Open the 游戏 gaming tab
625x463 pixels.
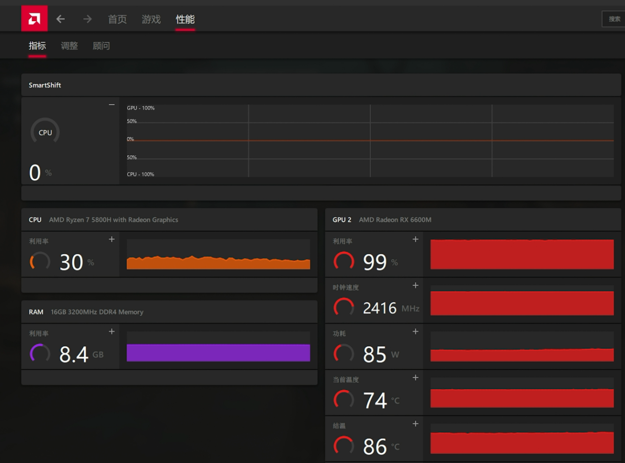pos(151,19)
